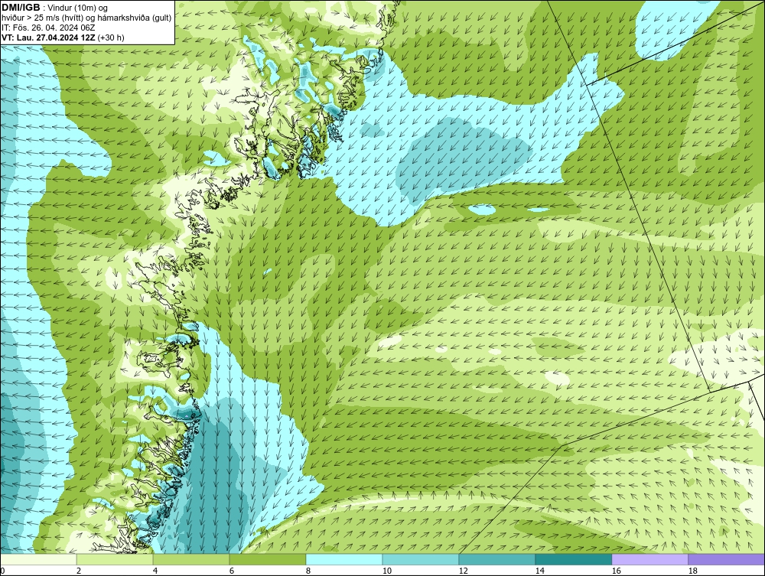
Task: Select the 0–2 m/s pale yellow swatch
Action: coord(38,559)
